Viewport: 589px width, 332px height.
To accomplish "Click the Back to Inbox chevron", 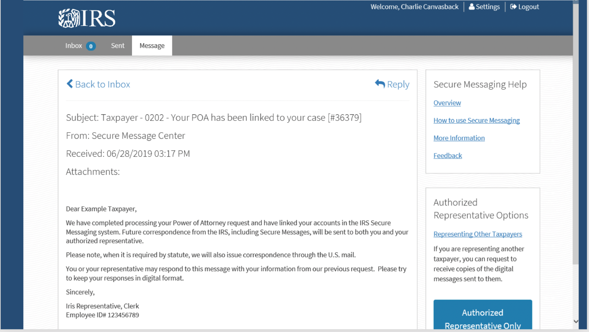I will coord(70,84).
